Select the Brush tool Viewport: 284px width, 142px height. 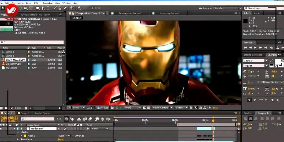[55, 8]
